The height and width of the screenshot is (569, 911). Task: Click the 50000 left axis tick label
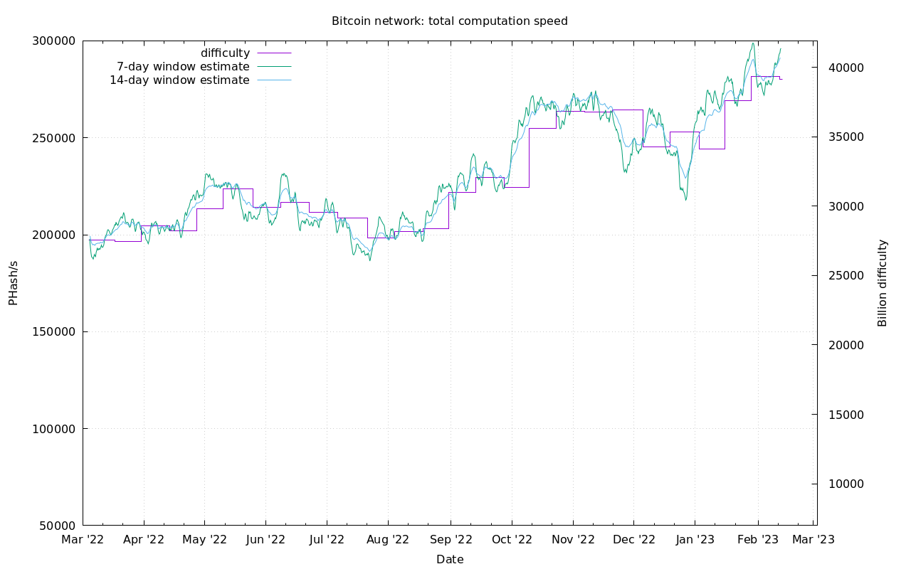58,526
